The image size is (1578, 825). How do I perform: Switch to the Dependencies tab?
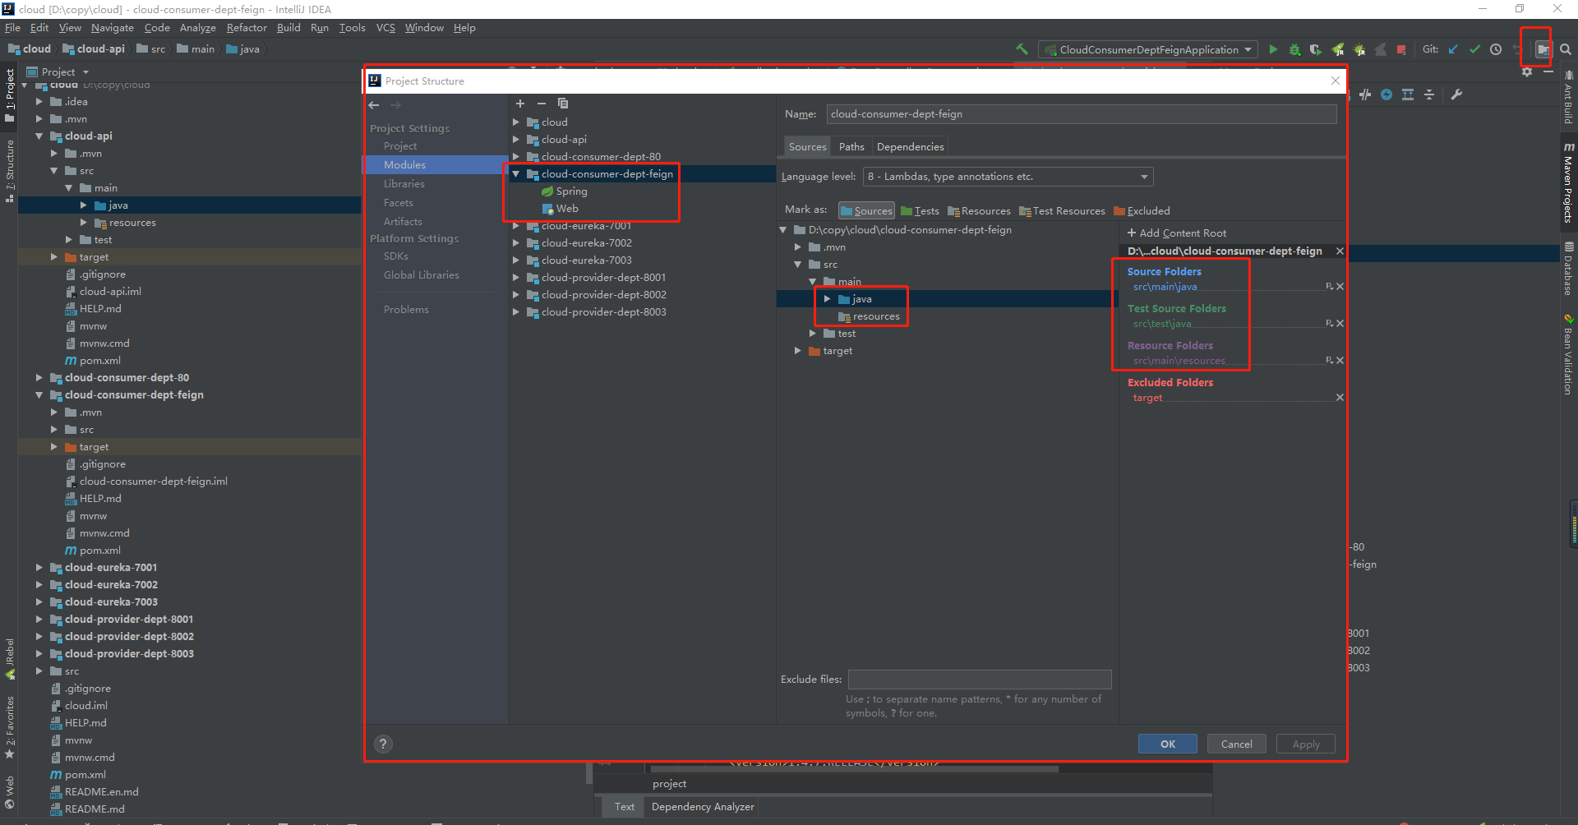tap(910, 147)
